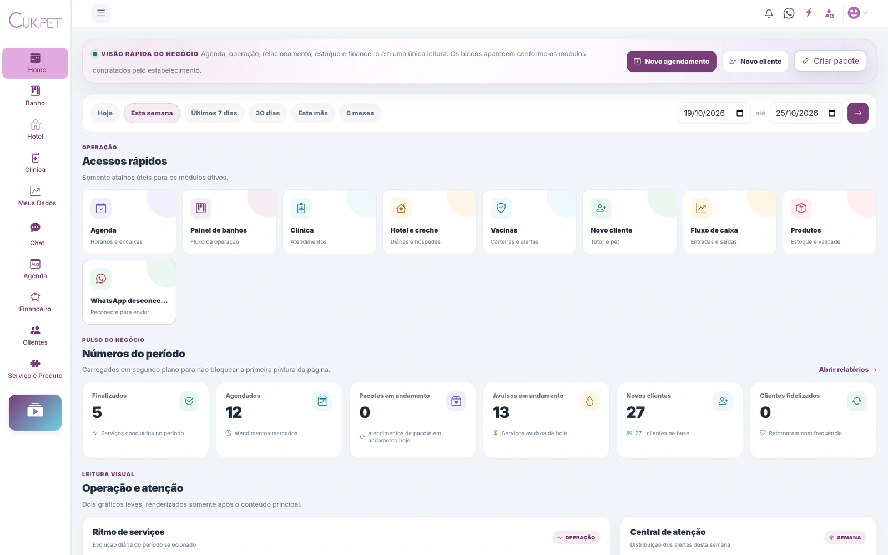Open the Hotel e creche card
This screenshot has height=555, width=888.
pos(430,222)
